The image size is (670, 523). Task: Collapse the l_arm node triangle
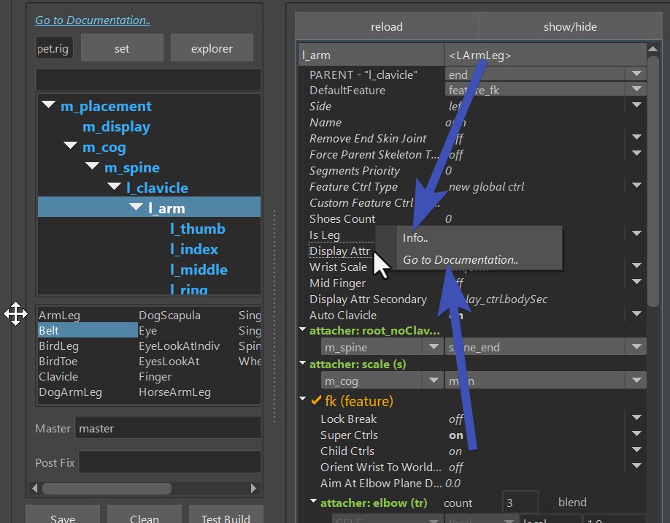click(136, 208)
